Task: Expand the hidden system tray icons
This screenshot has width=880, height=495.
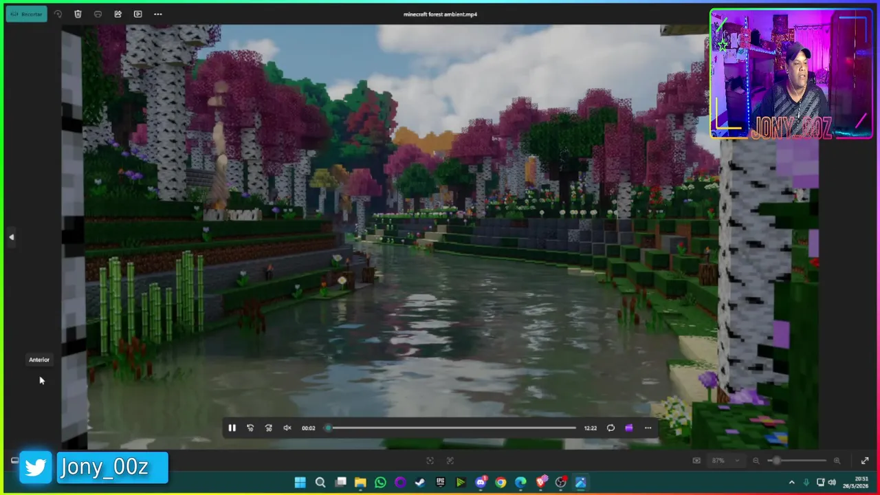Action: 791,483
